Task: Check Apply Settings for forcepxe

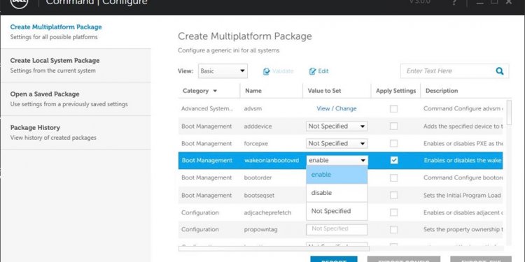Action: tap(393, 143)
